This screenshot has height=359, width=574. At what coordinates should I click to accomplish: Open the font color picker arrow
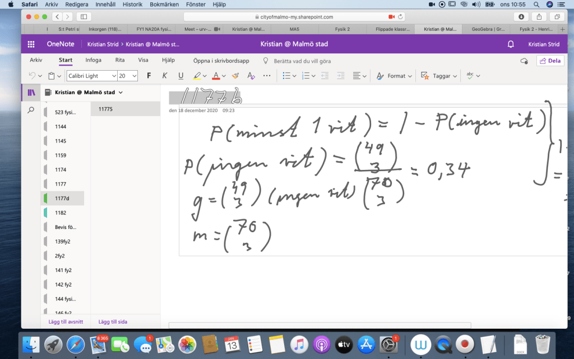point(224,76)
